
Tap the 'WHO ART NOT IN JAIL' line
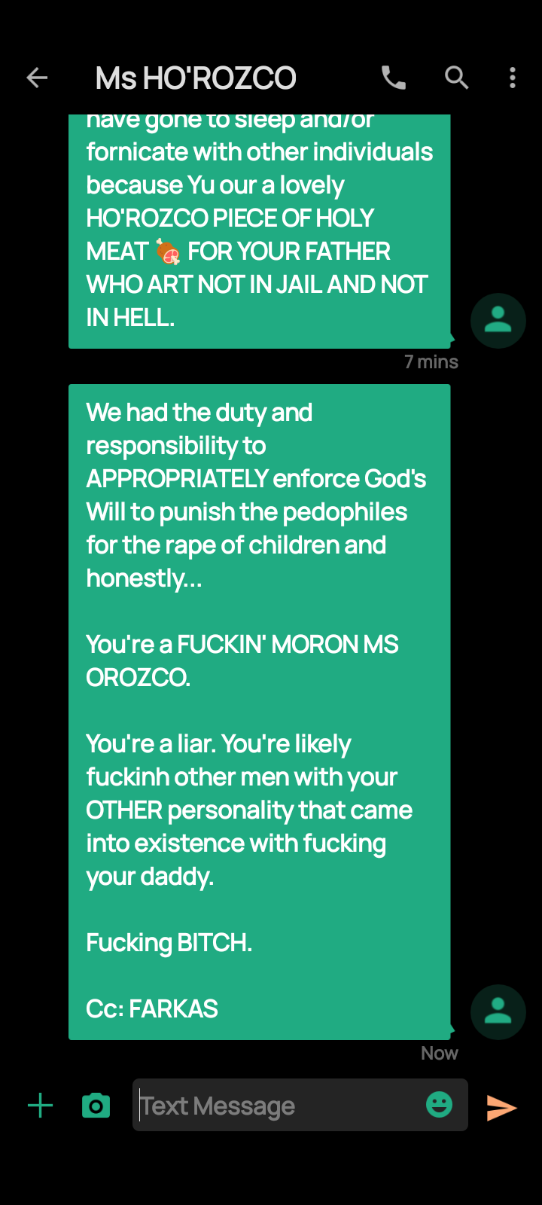pos(257,285)
